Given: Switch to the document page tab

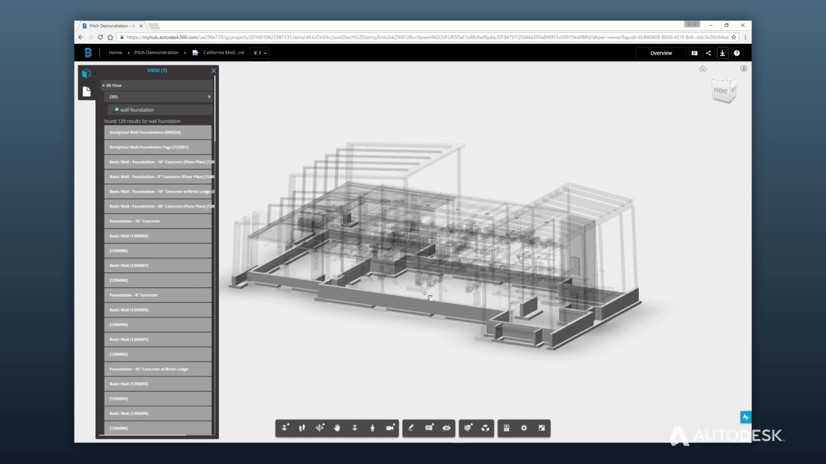Looking at the screenshot, I should [86, 91].
